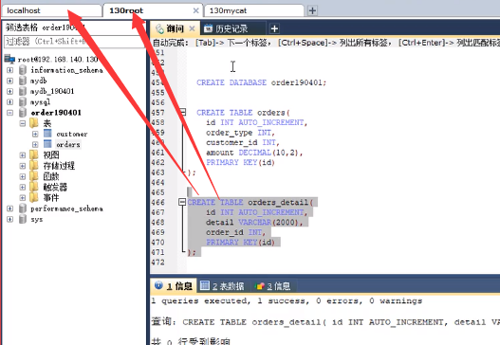This screenshot has width=500, height=345.
Task: Close the 130root connection tab
Action: 195,10
